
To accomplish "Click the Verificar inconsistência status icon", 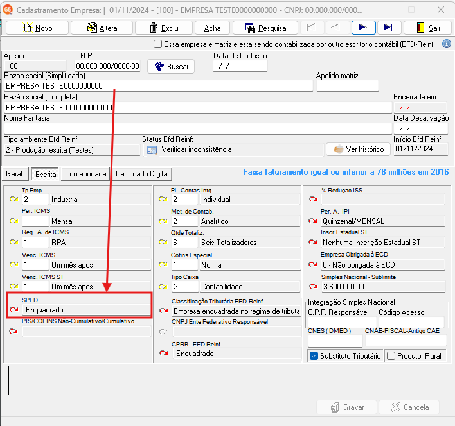I will [152, 150].
